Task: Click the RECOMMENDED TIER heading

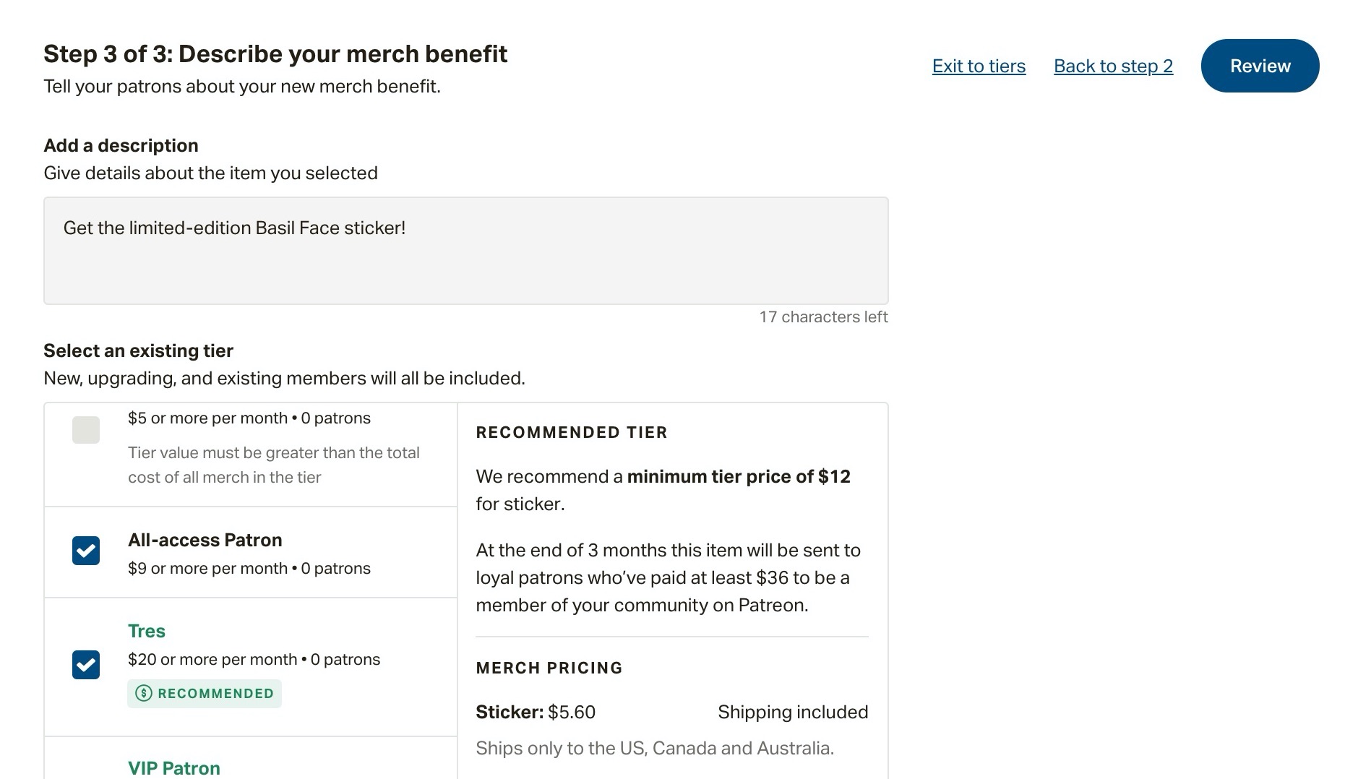Action: click(572, 432)
